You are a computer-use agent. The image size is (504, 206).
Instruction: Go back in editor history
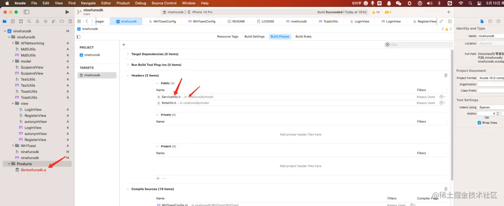(x=87, y=21)
